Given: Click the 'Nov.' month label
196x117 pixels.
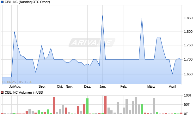Looking at the screenshot, I should point(69,86).
